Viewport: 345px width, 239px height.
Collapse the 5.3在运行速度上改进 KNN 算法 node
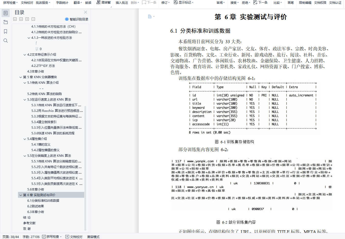[x=25, y=100]
